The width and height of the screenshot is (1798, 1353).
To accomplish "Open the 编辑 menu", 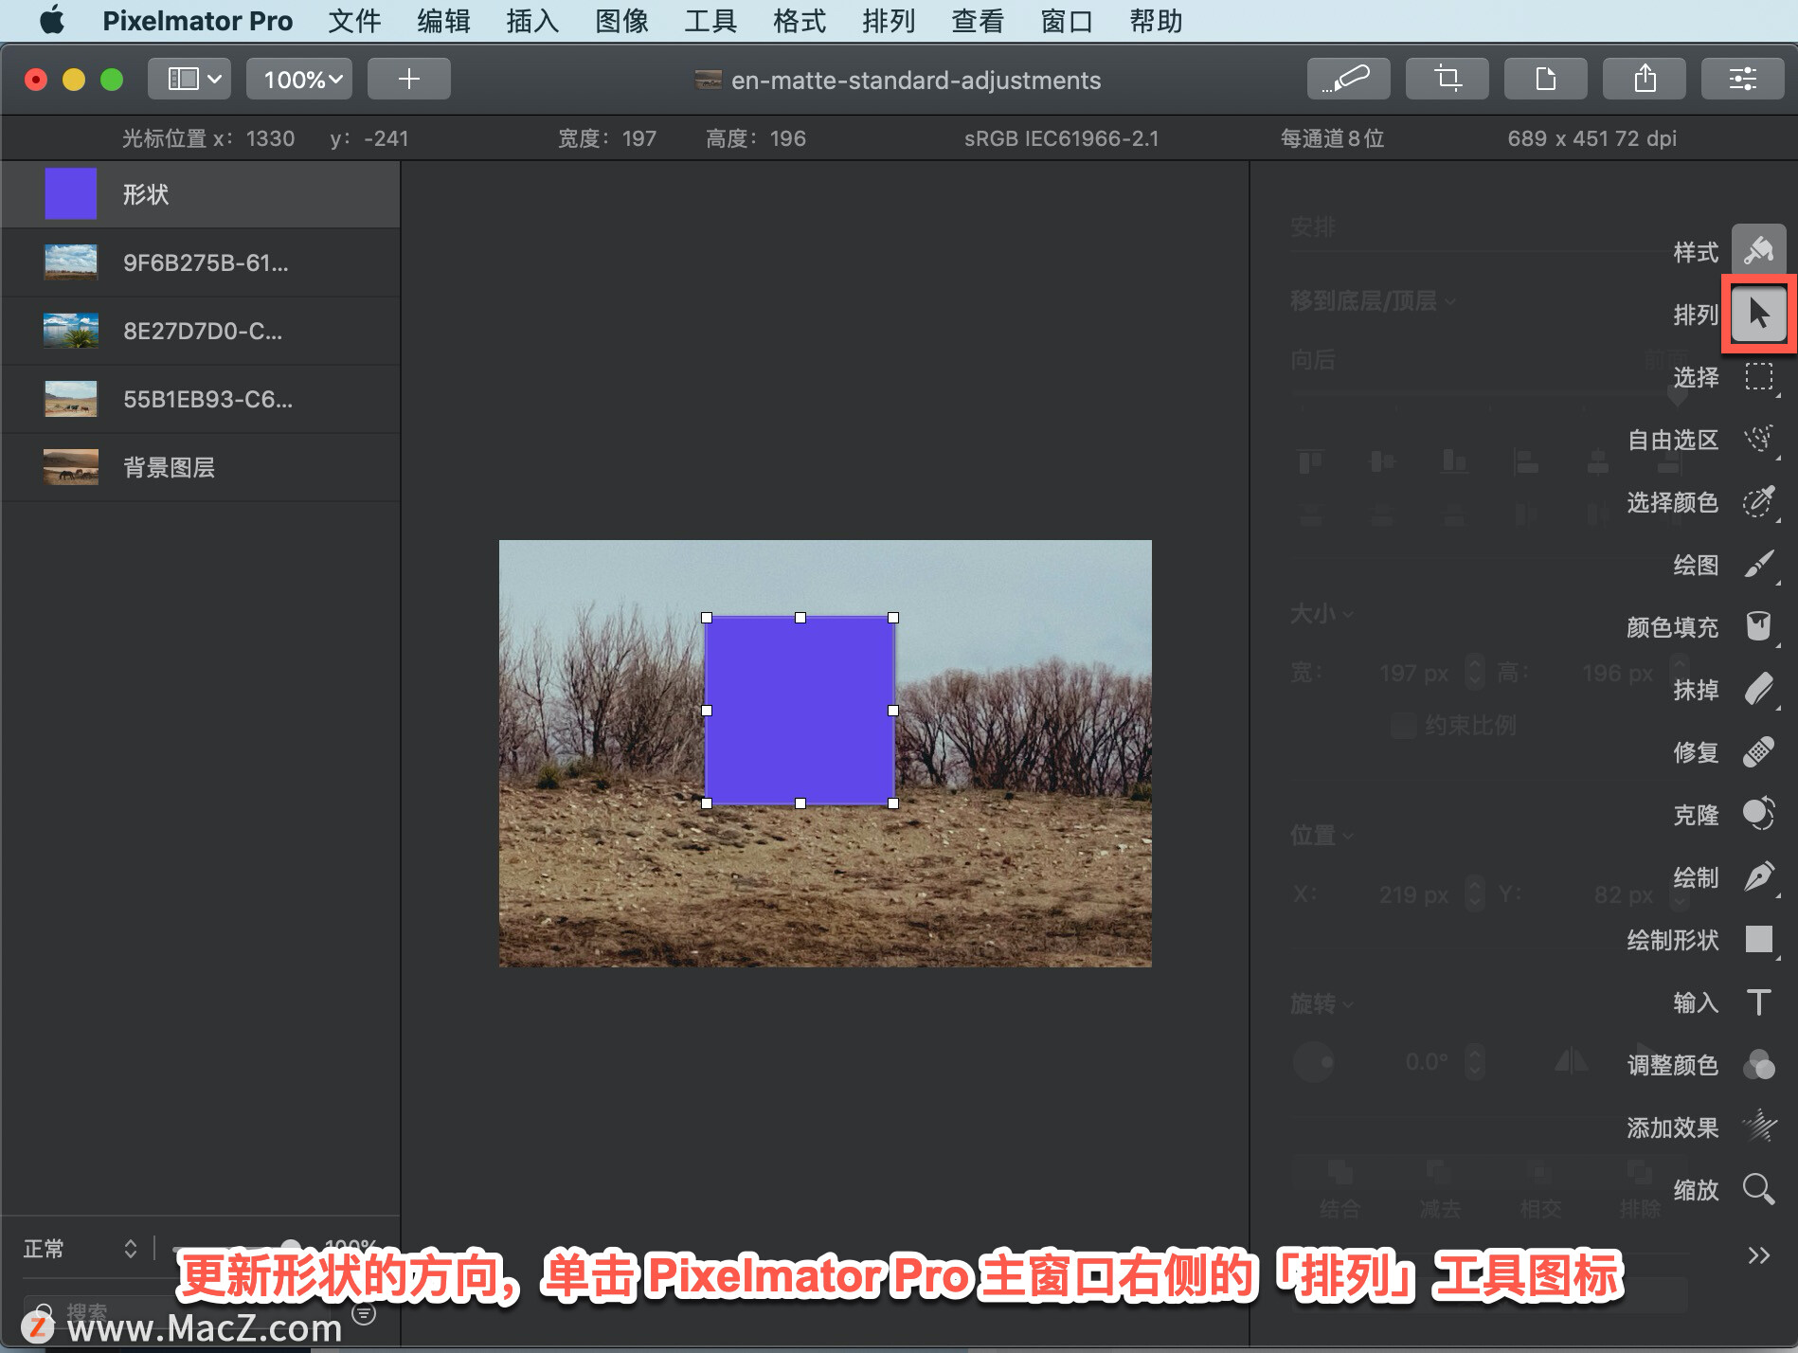I will [443, 21].
